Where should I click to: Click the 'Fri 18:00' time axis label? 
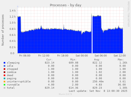tap(63, 56)
